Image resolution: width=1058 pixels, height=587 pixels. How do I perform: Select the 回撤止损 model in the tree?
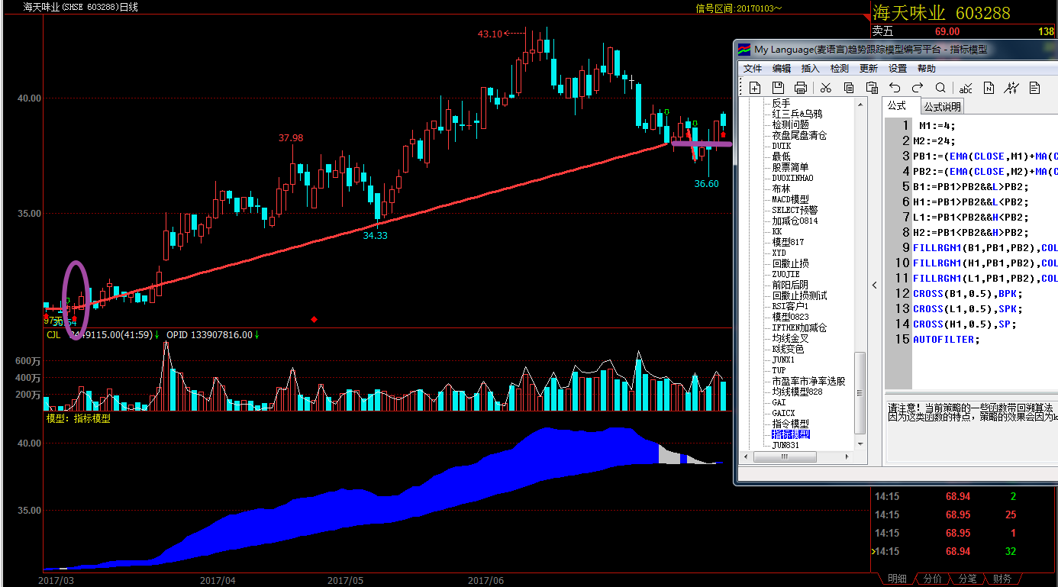click(x=790, y=263)
